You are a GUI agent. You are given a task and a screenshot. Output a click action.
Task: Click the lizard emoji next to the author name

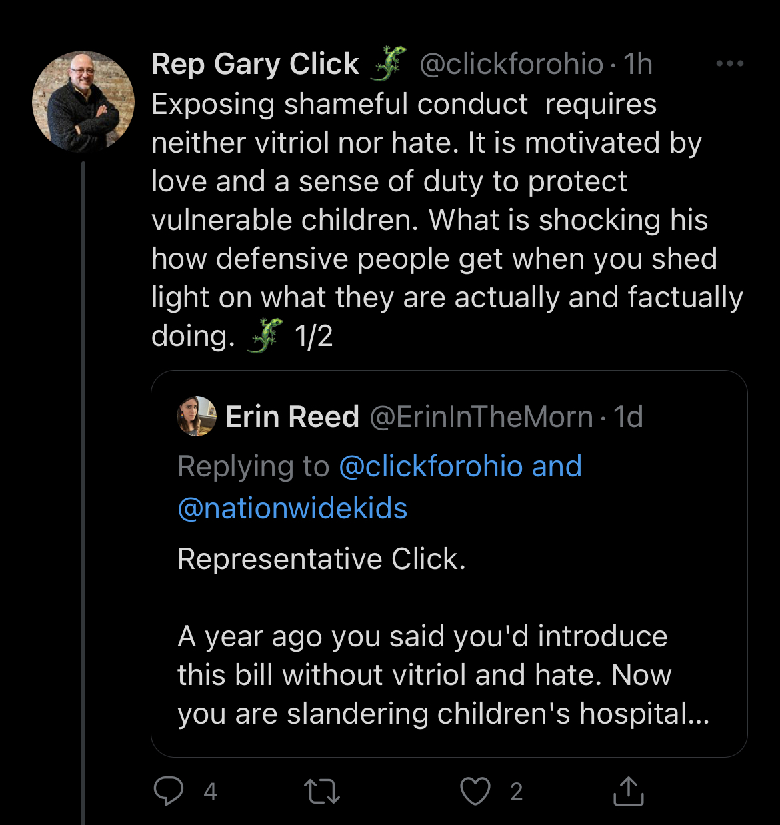pyautogui.click(x=389, y=64)
